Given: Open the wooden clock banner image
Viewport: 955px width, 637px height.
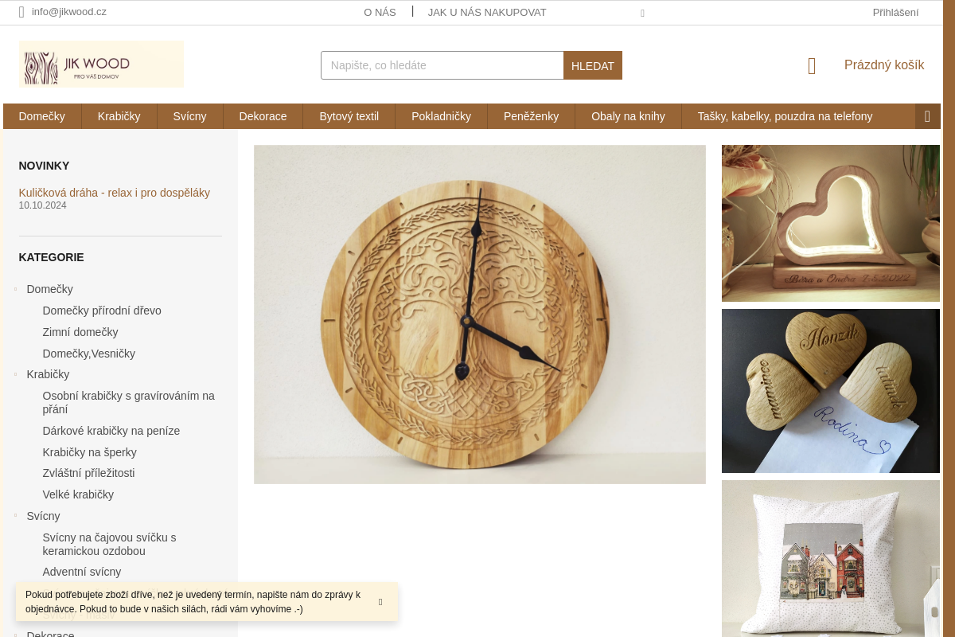Looking at the screenshot, I should click(x=480, y=315).
